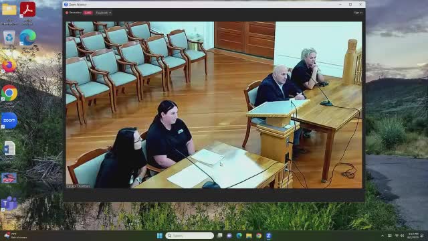
Task: Open the Recycle Bin desktop icon
Action: 9,37
